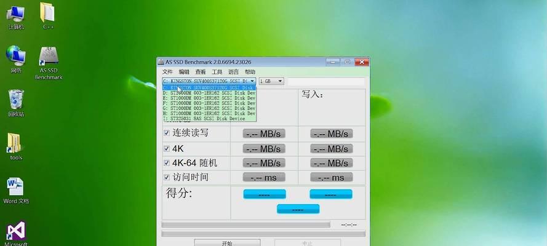Open the 语言 menu
547x246 pixels.
[233, 72]
